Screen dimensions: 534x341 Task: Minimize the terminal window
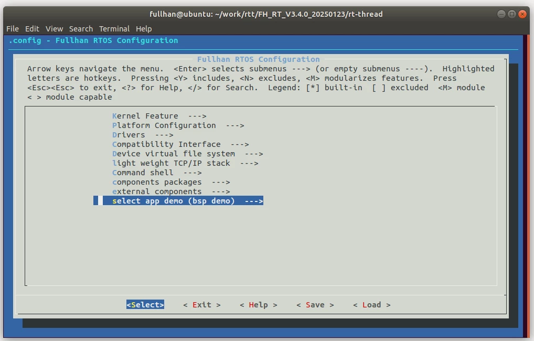[501, 14]
